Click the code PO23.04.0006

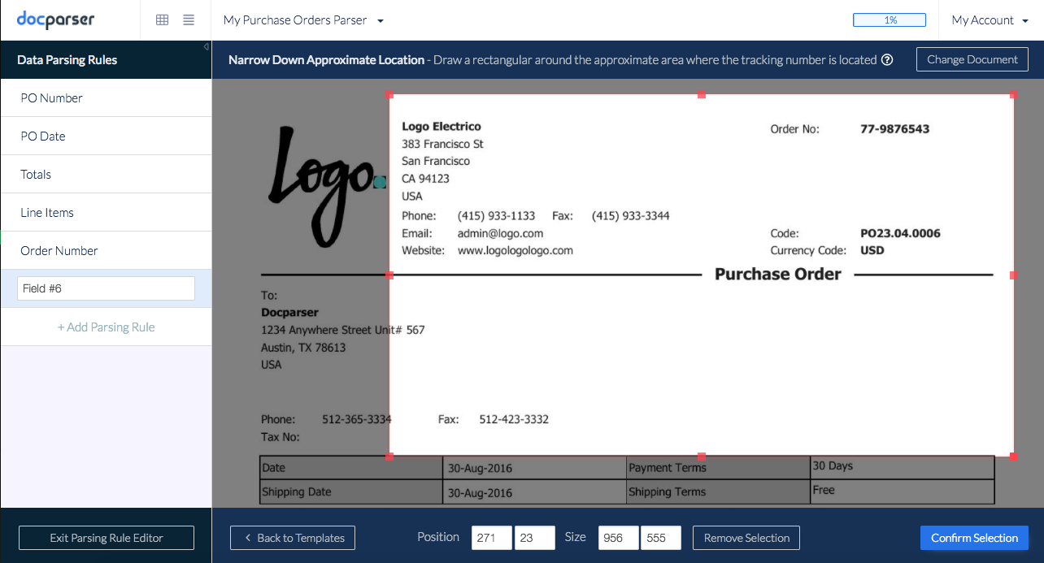(900, 233)
